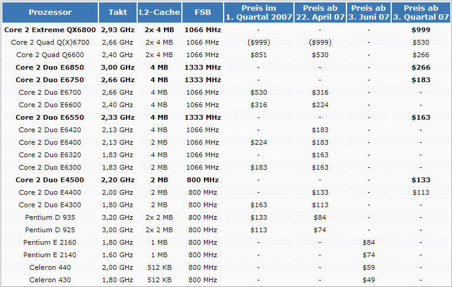
Task: Click the 2x 2 MB cache of Pentium D 925
Action: tap(159, 230)
